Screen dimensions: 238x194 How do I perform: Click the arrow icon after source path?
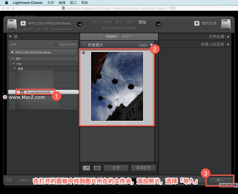[x=79, y=24]
